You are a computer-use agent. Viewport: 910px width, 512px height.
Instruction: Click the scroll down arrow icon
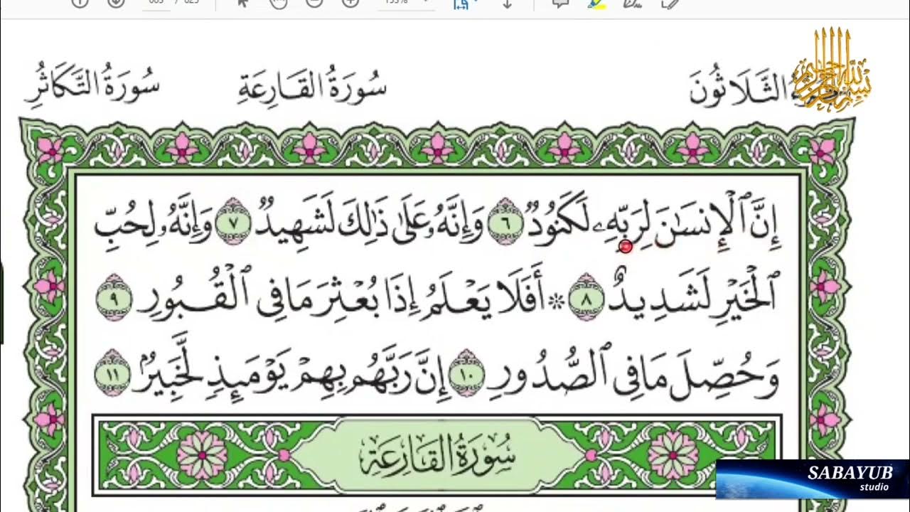tap(508, 3)
